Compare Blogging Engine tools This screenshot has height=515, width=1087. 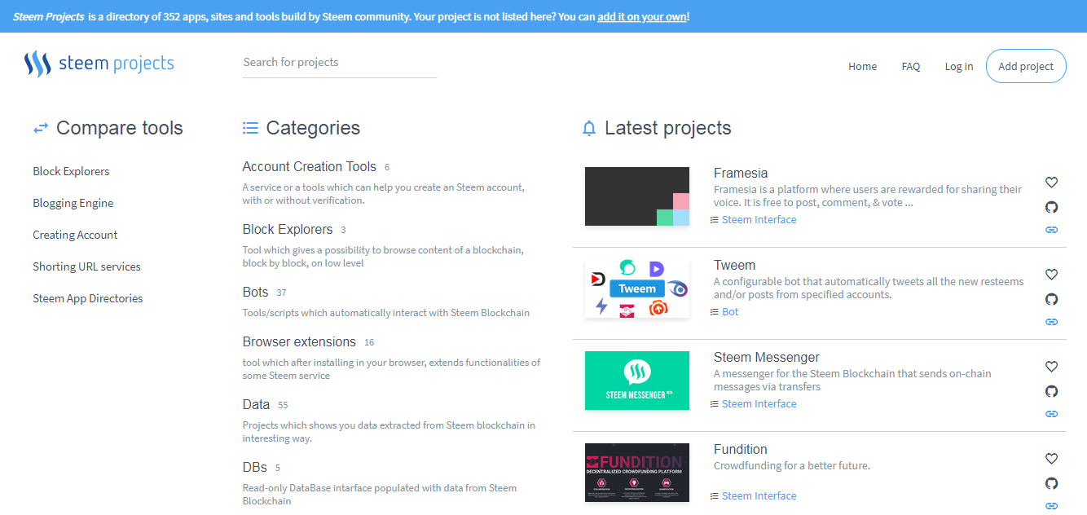click(73, 203)
